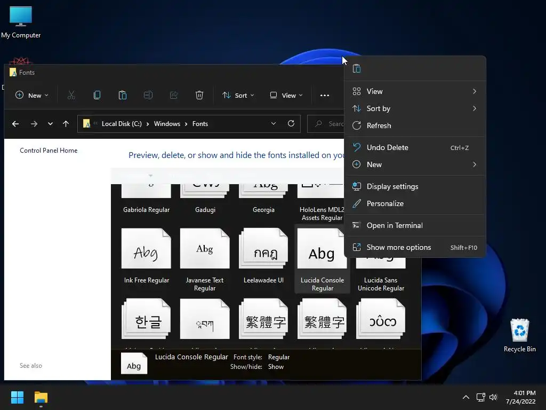Open the View submenu in context menu
This screenshot has width=546, height=410.
click(415, 91)
